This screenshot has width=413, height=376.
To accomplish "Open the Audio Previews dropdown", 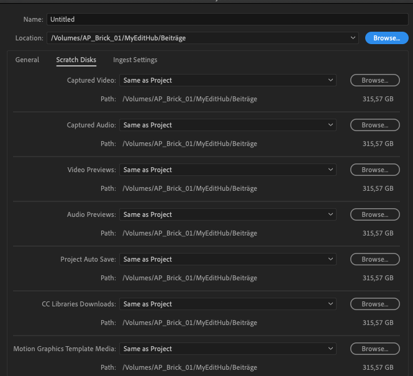I will (x=227, y=214).
